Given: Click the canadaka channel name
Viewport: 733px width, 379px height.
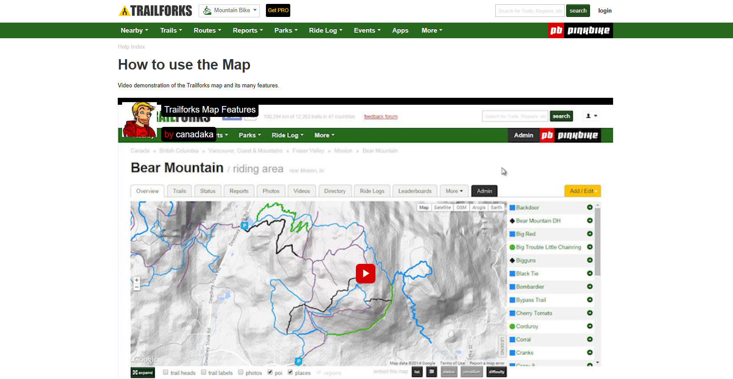Looking at the screenshot, I should [194, 135].
